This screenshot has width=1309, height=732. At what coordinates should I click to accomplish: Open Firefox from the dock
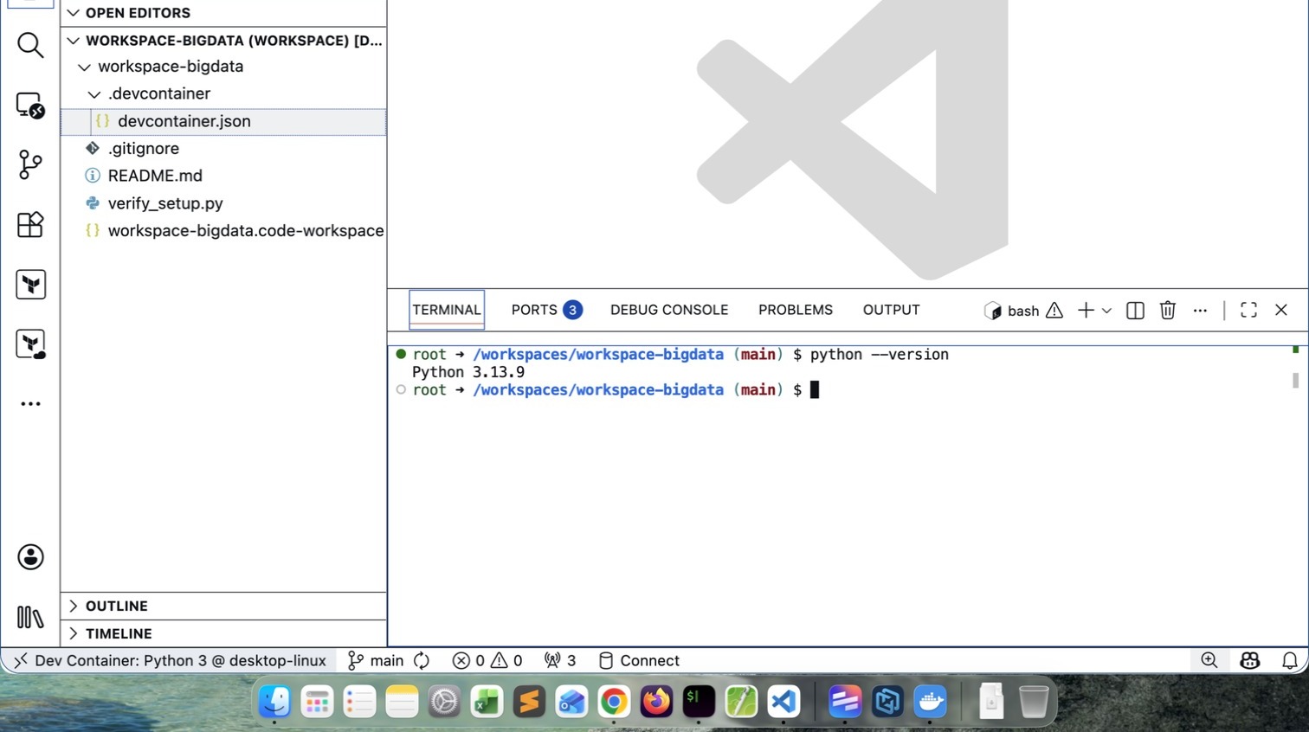point(656,701)
